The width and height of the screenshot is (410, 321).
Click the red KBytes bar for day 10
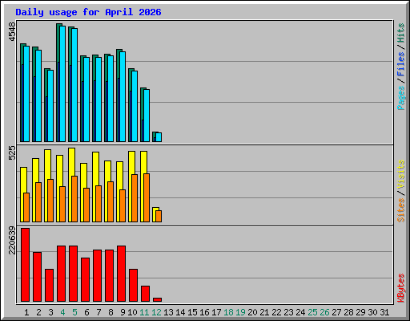134,286
